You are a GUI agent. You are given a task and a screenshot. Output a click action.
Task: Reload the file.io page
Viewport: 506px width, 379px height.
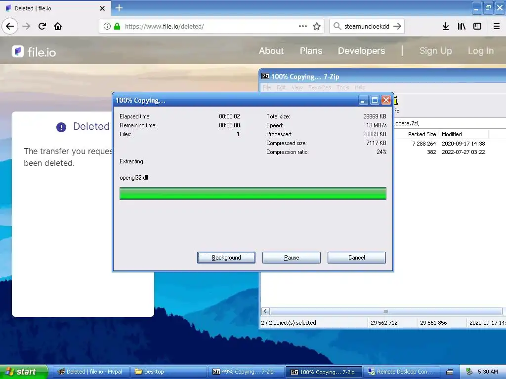pyautogui.click(x=42, y=26)
